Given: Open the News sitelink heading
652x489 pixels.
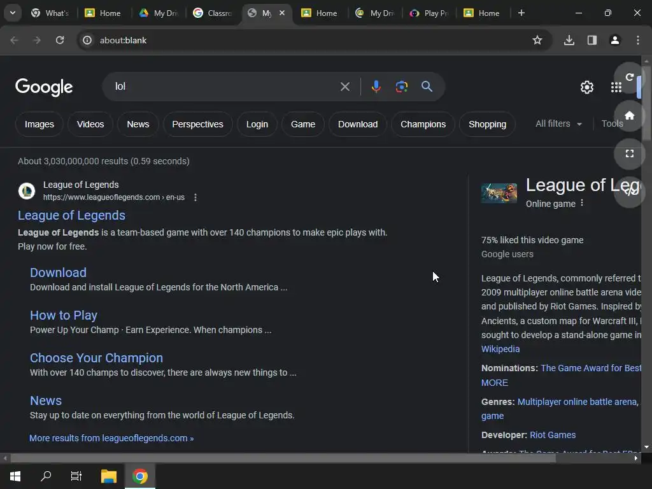Looking at the screenshot, I should [x=46, y=401].
